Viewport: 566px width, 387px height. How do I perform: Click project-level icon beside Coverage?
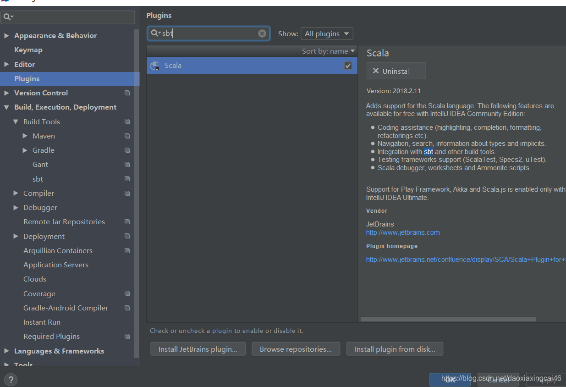click(x=127, y=293)
